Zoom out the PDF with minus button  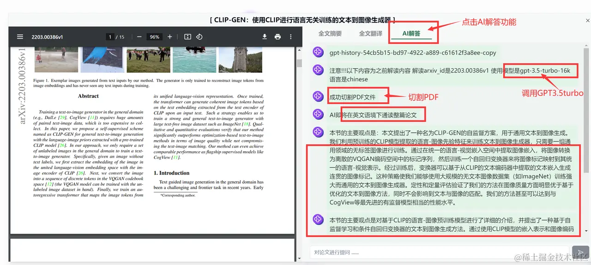pyautogui.click(x=139, y=37)
